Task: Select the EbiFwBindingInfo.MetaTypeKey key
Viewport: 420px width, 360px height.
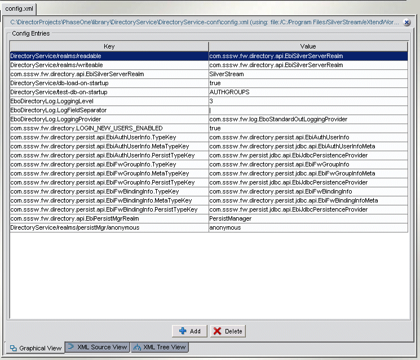Action: tap(109, 200)
